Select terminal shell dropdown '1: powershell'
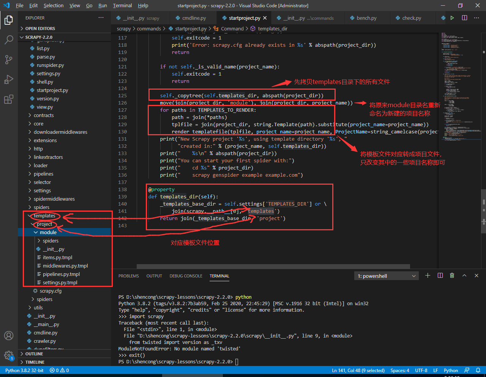 click(387, 276)
